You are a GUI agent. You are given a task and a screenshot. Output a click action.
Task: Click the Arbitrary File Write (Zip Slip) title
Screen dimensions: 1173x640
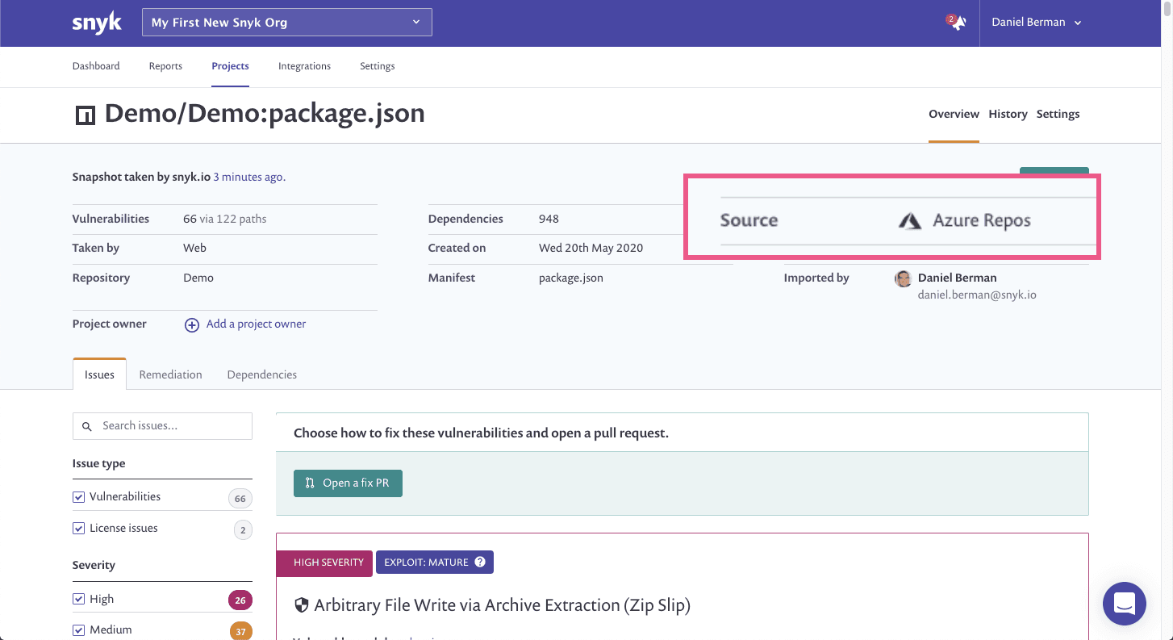(502, 604)
